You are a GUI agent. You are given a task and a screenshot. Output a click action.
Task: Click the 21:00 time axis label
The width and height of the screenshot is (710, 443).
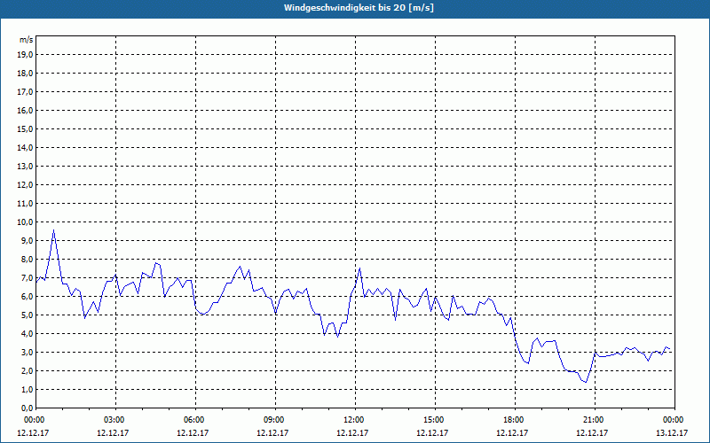click(x=595, y=420)
